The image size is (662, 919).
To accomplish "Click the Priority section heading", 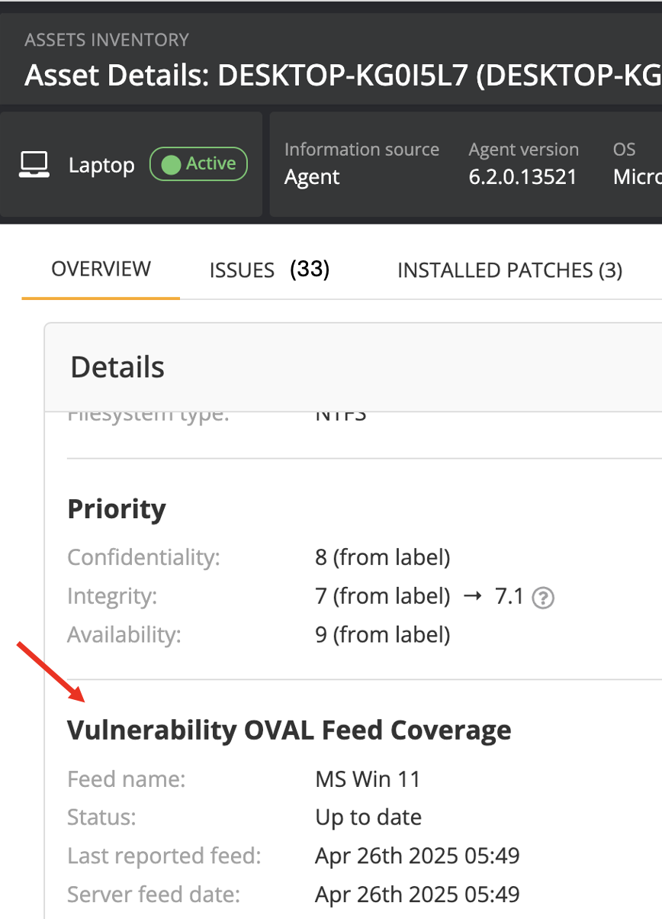I will coord(116,509).
